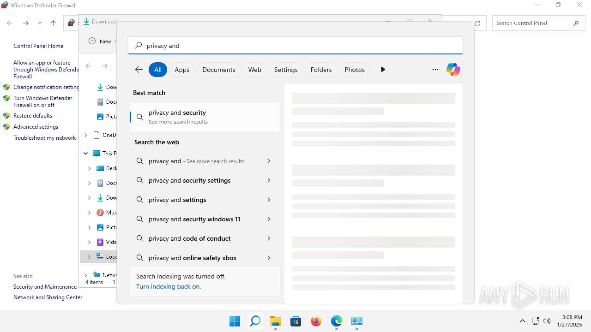
Task: Open recent locations dropdown in Control Panel
Action: 40,23
